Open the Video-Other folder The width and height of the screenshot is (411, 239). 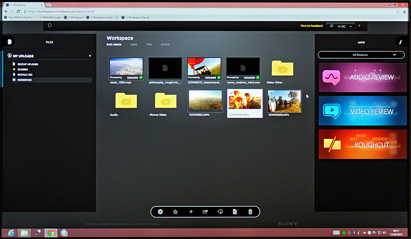pos(282,68)
